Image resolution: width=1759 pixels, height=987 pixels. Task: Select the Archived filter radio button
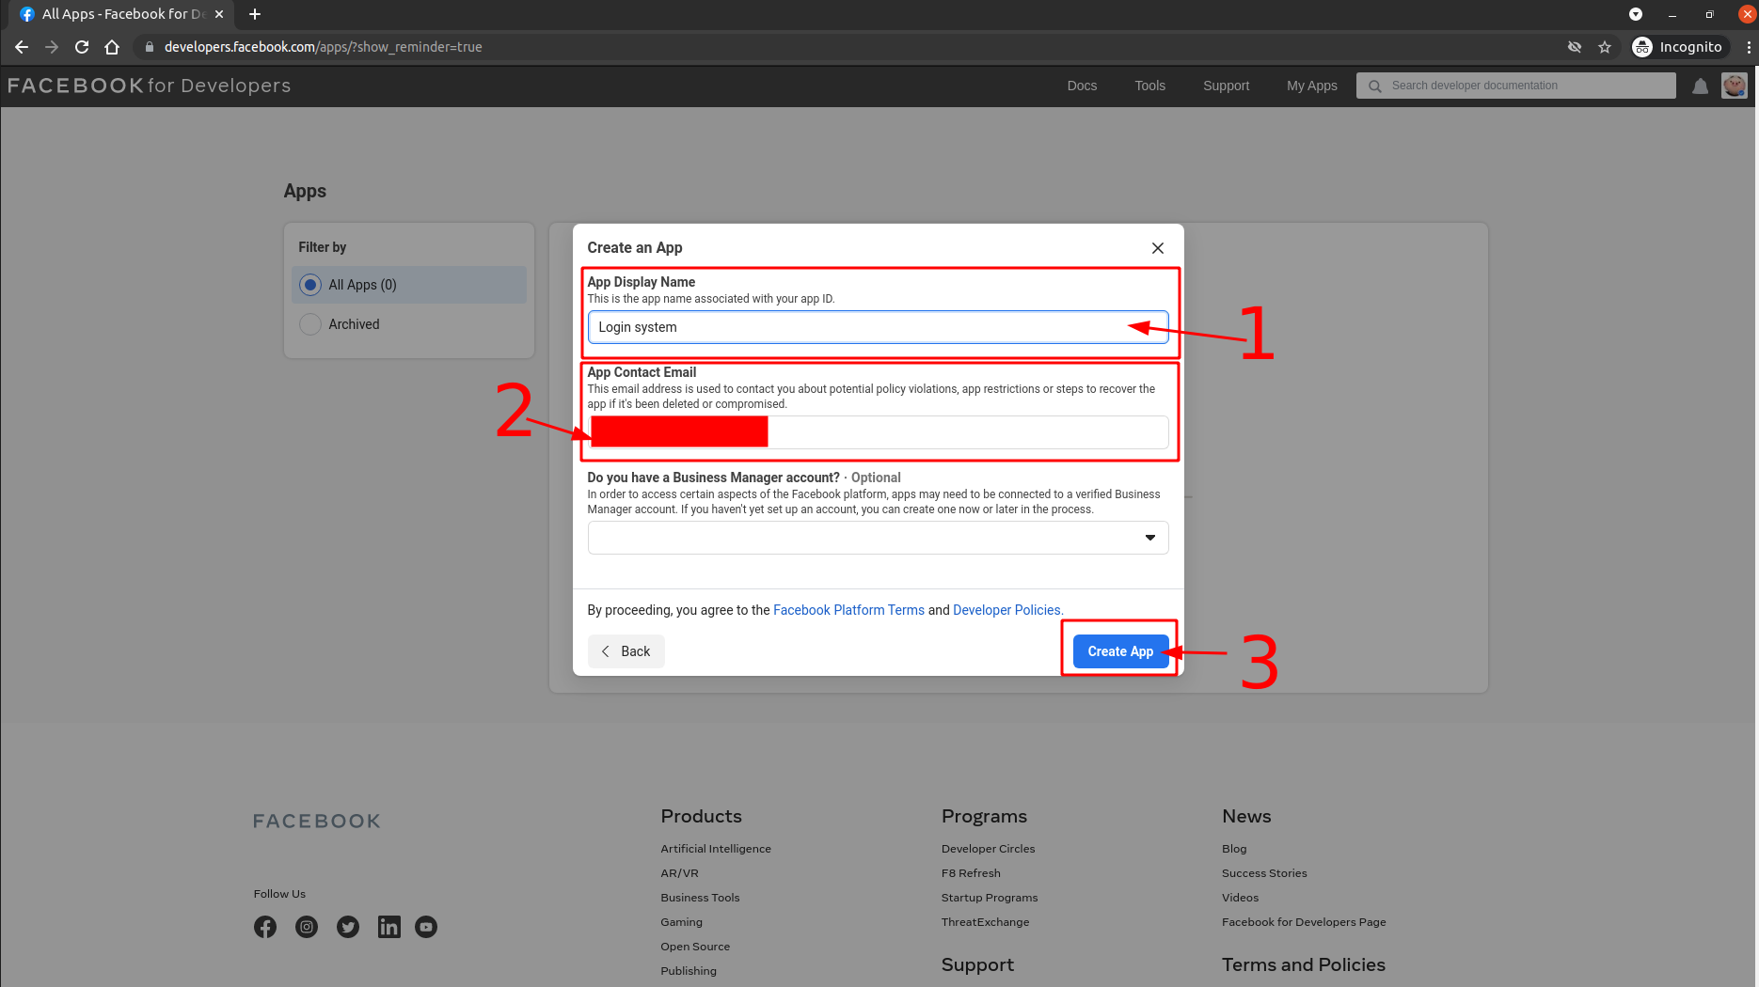point(310,324)
